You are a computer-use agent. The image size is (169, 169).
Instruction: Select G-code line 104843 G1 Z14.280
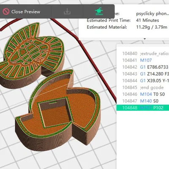pos(143,74)
